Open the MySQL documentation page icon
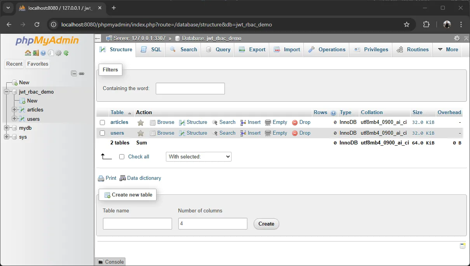The height and width of the screenshot is (266, 470). pos(50,53)
